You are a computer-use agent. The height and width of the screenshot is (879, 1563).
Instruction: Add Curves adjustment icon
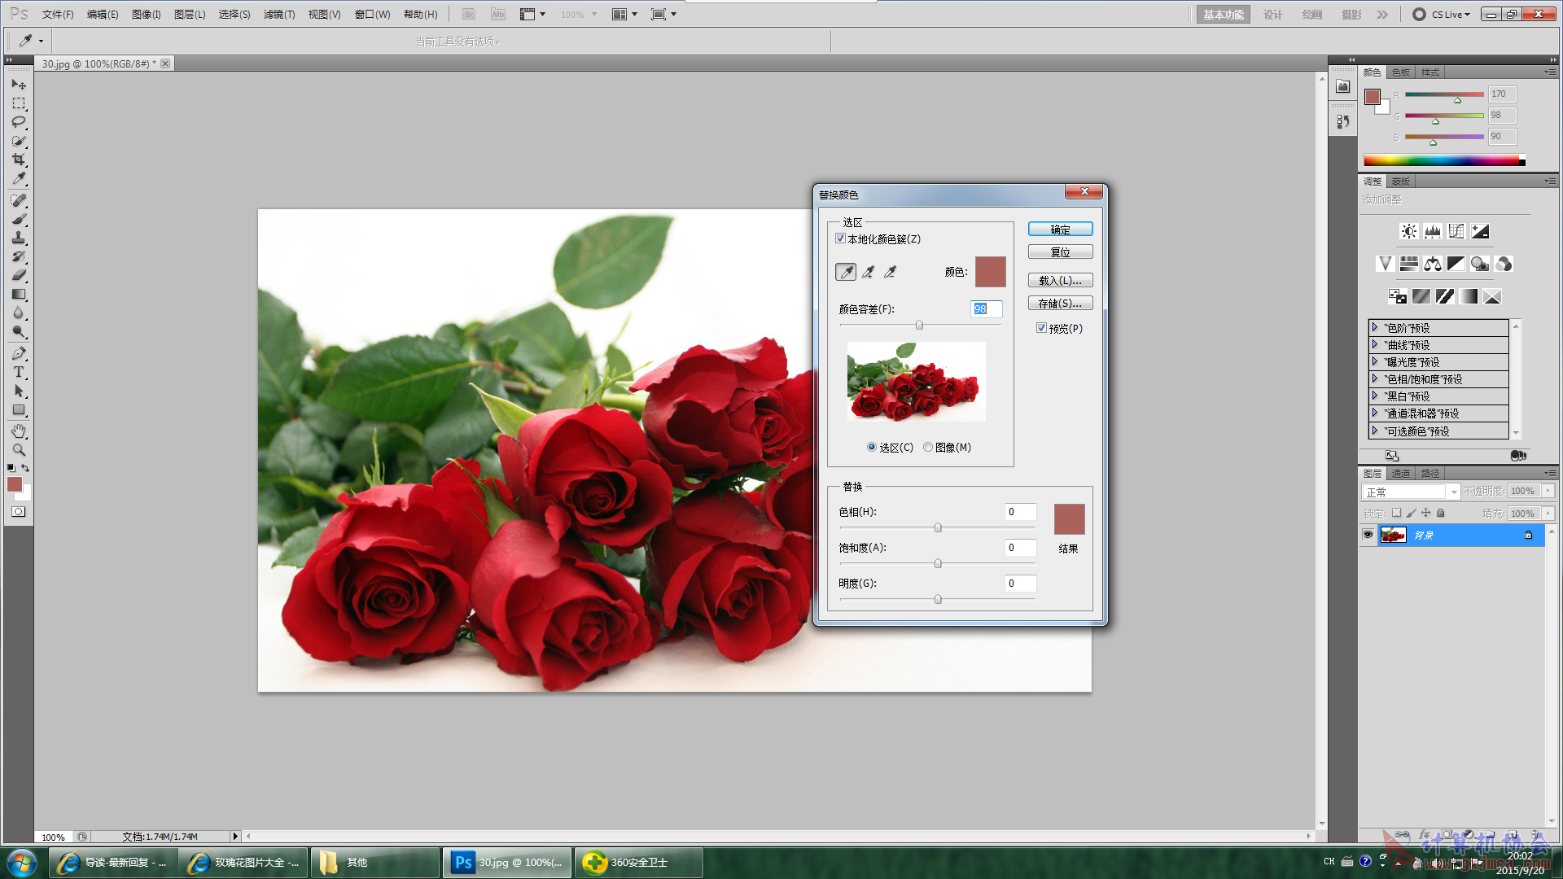click(1456, 231)
